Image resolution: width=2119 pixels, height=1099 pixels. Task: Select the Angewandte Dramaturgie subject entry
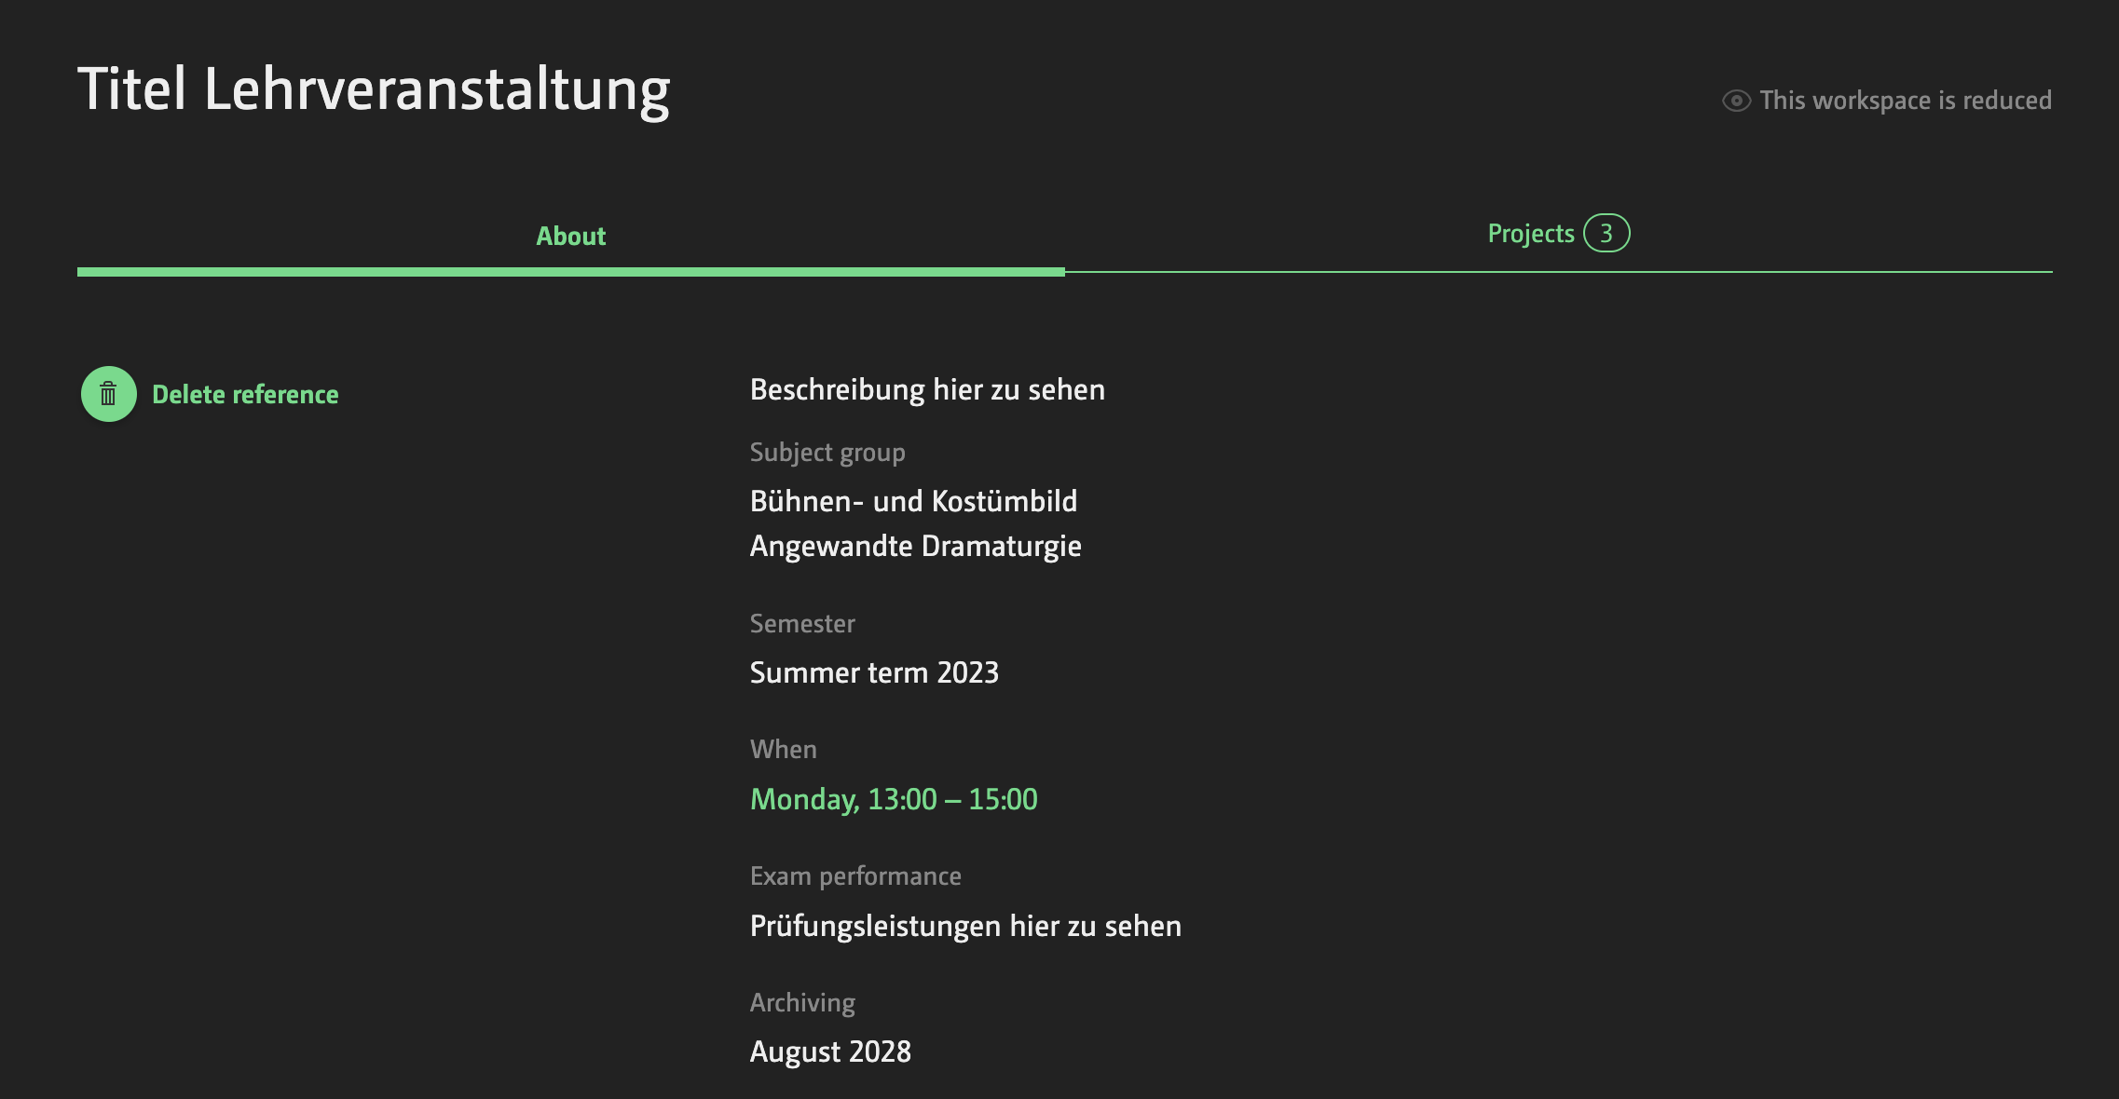pyautogui.click(x=915, y=546)
